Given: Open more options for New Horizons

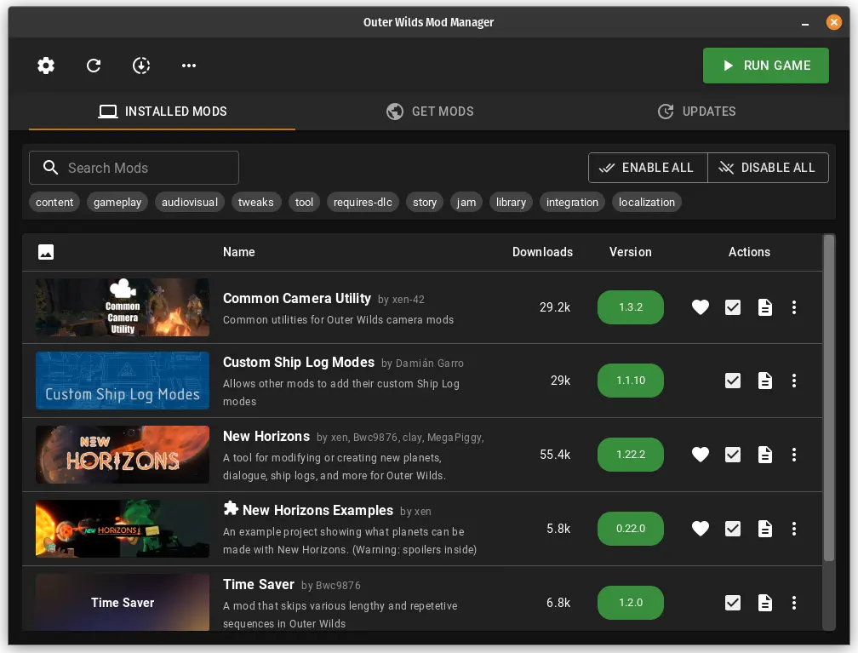Looking at the screenshot, I should 794,455.
